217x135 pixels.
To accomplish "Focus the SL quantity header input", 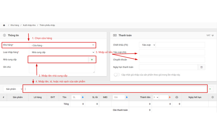I will pos(76,97).
